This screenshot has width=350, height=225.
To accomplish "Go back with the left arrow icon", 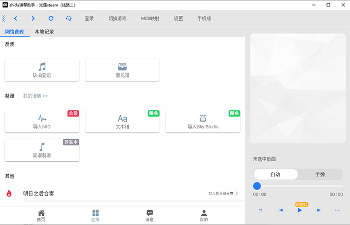I will pos(16,18).
